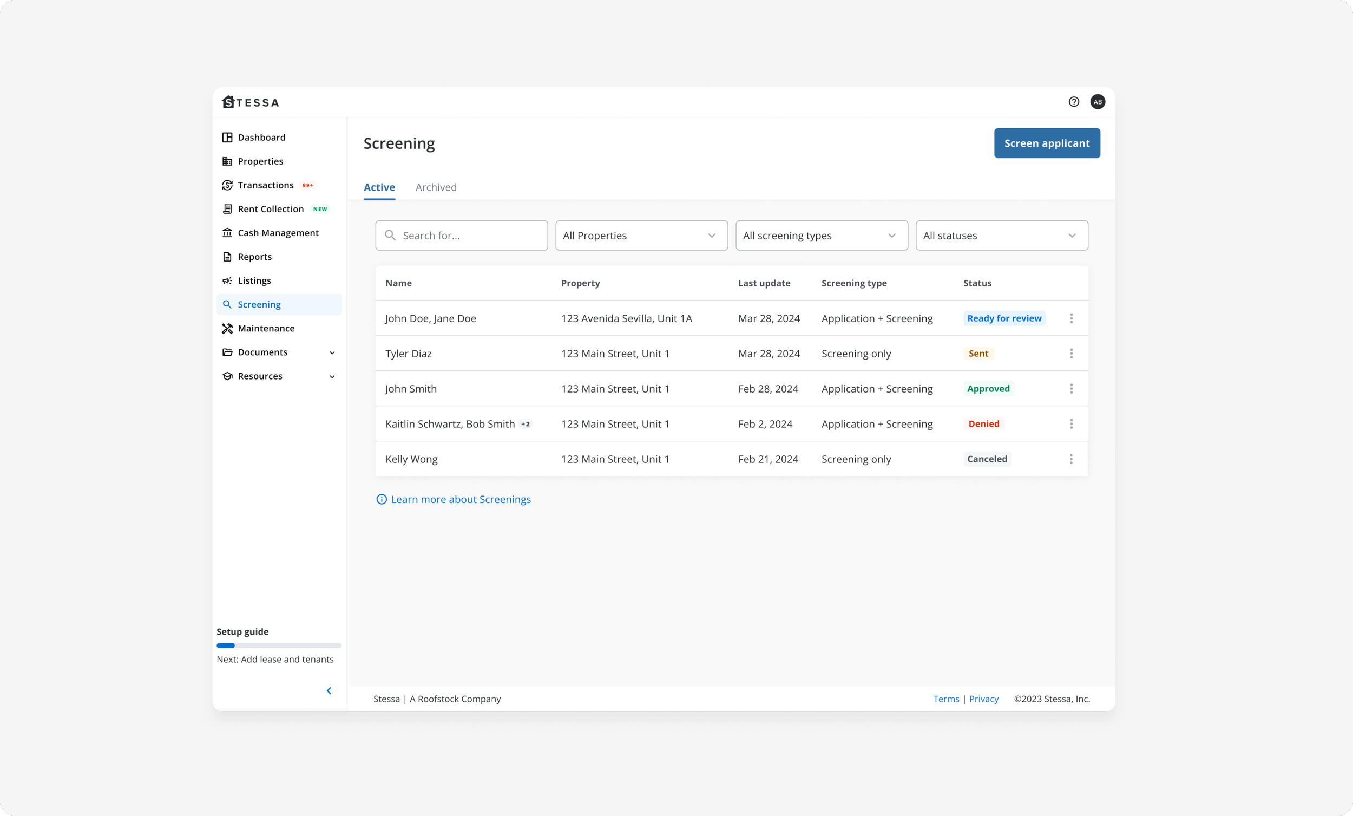Open row options for John Doe, Jane Doe

1070,318
